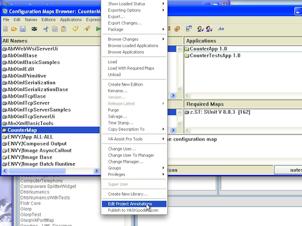Click the green Run arrow icon
Image resolution: width=302 pixels, height=226 pixels.
coord(98,29)
